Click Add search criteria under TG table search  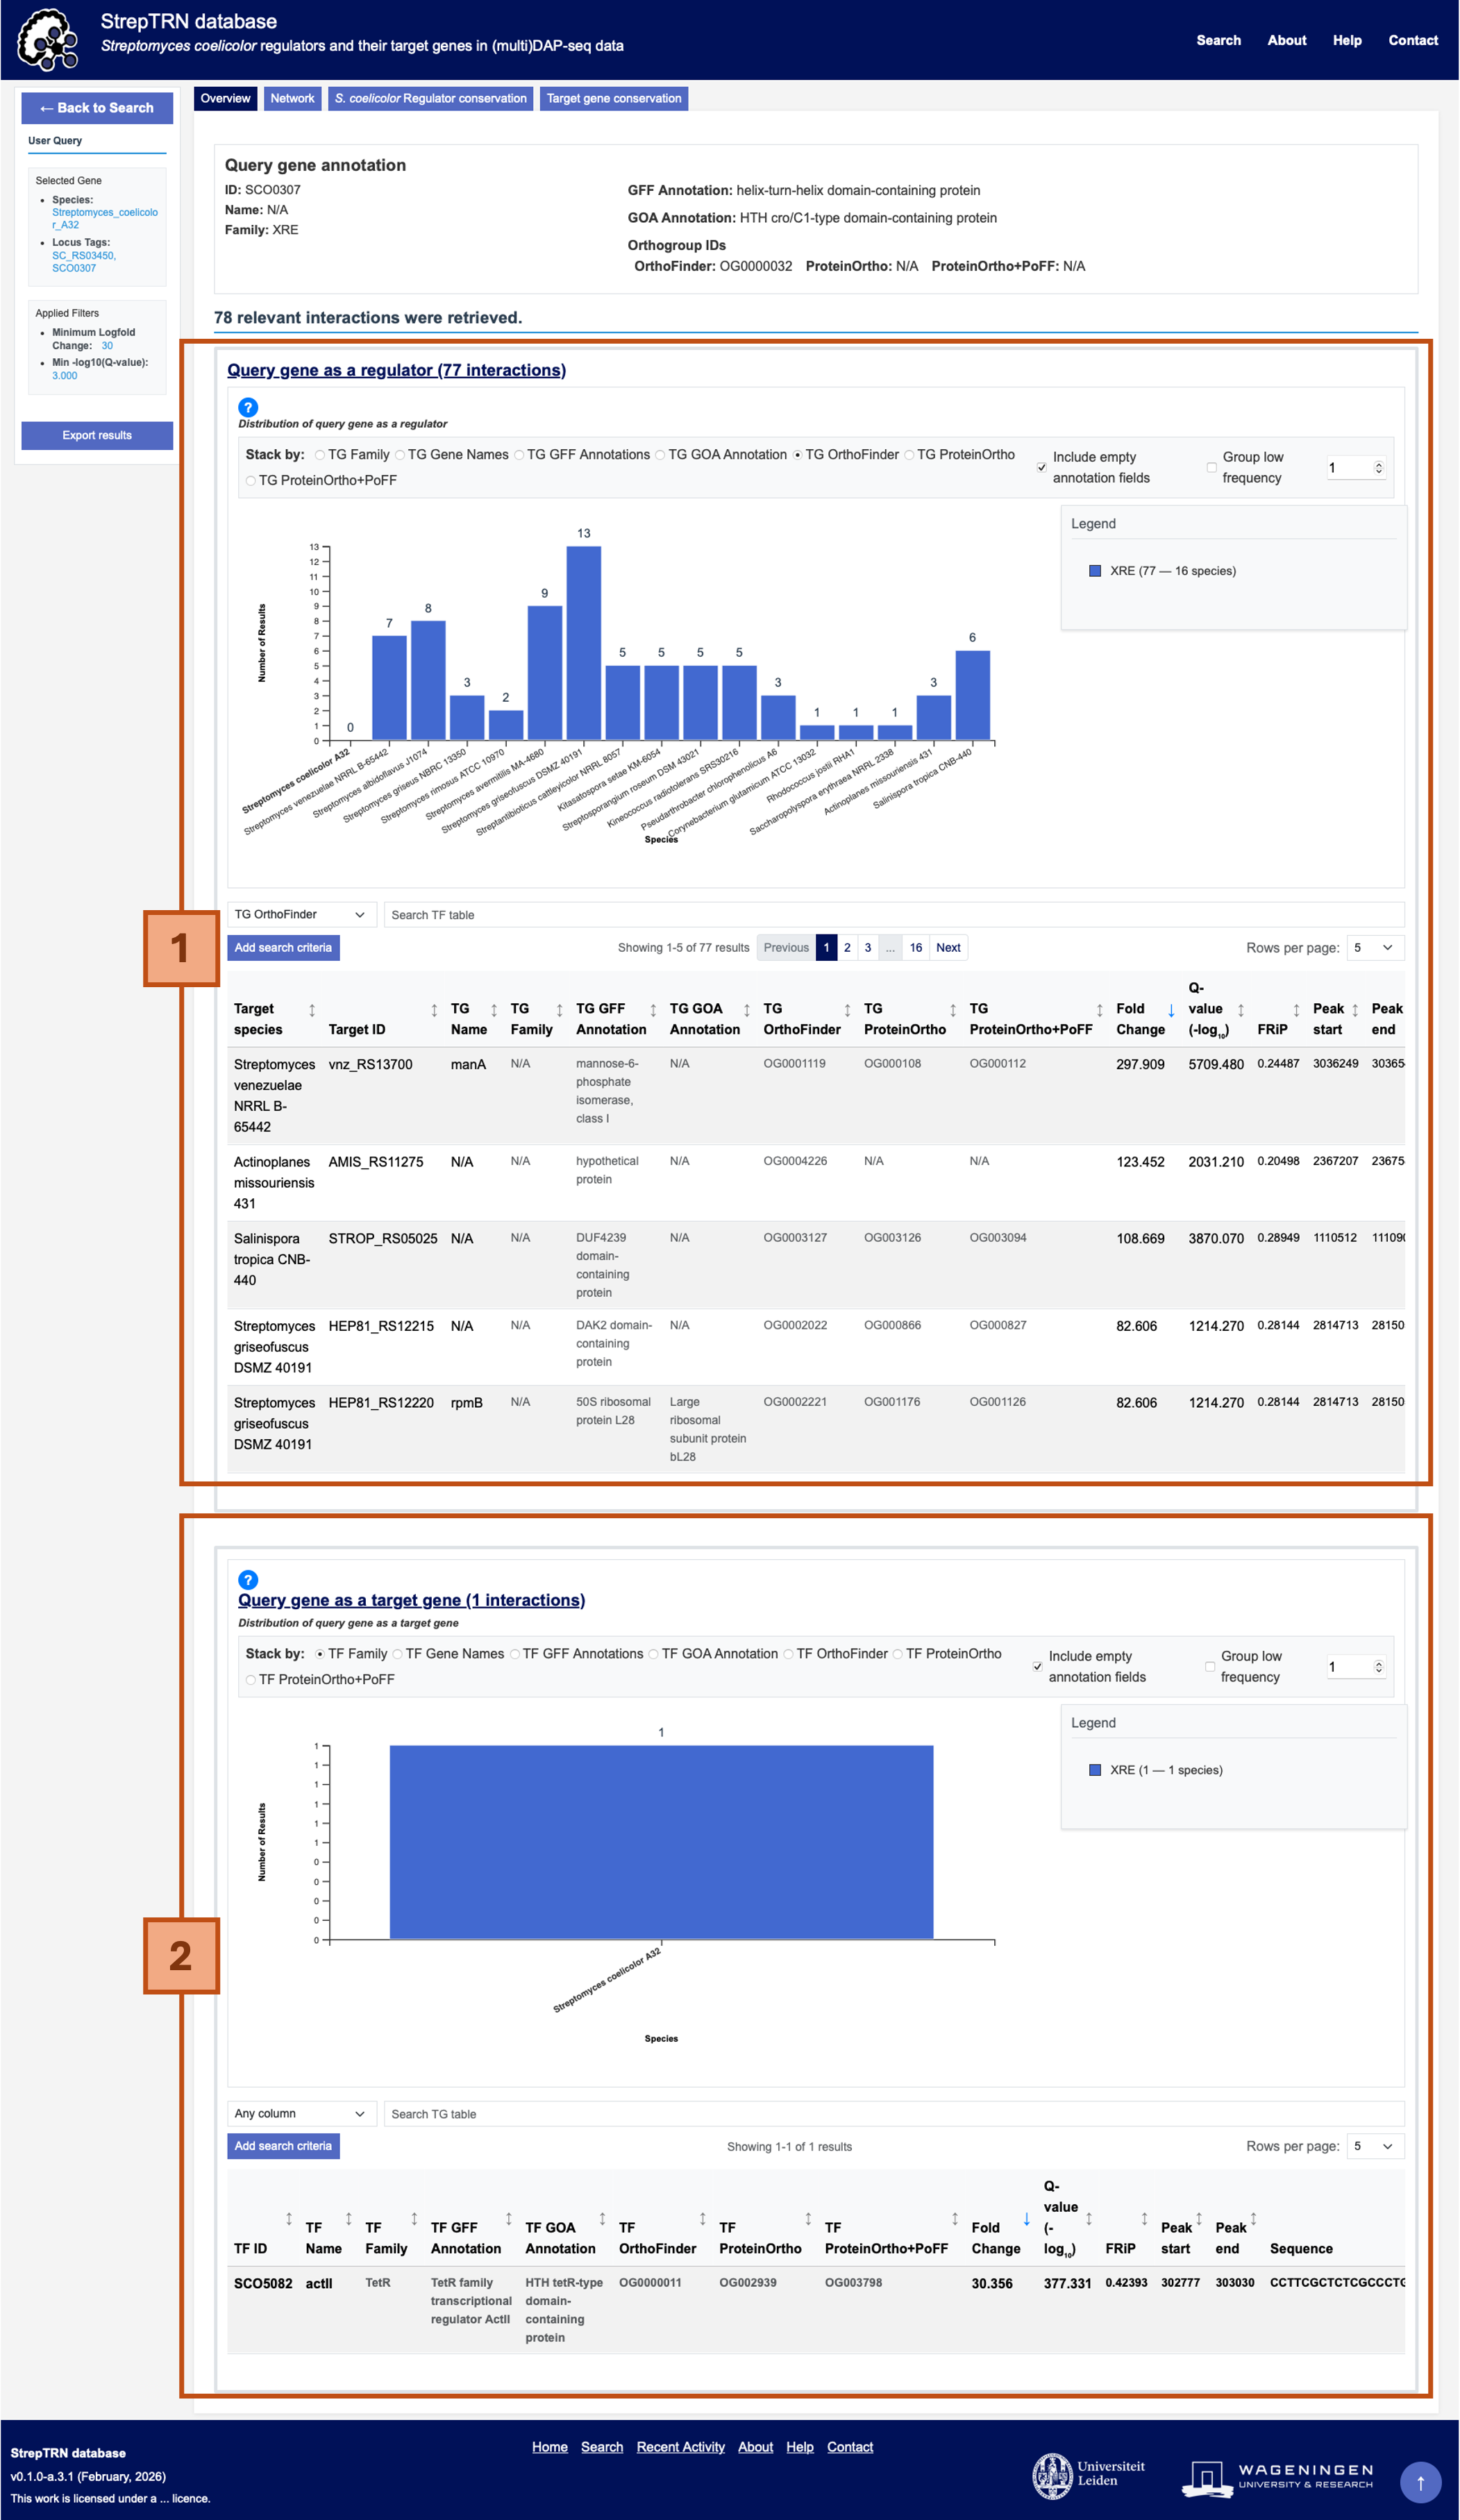point(283,2147)
